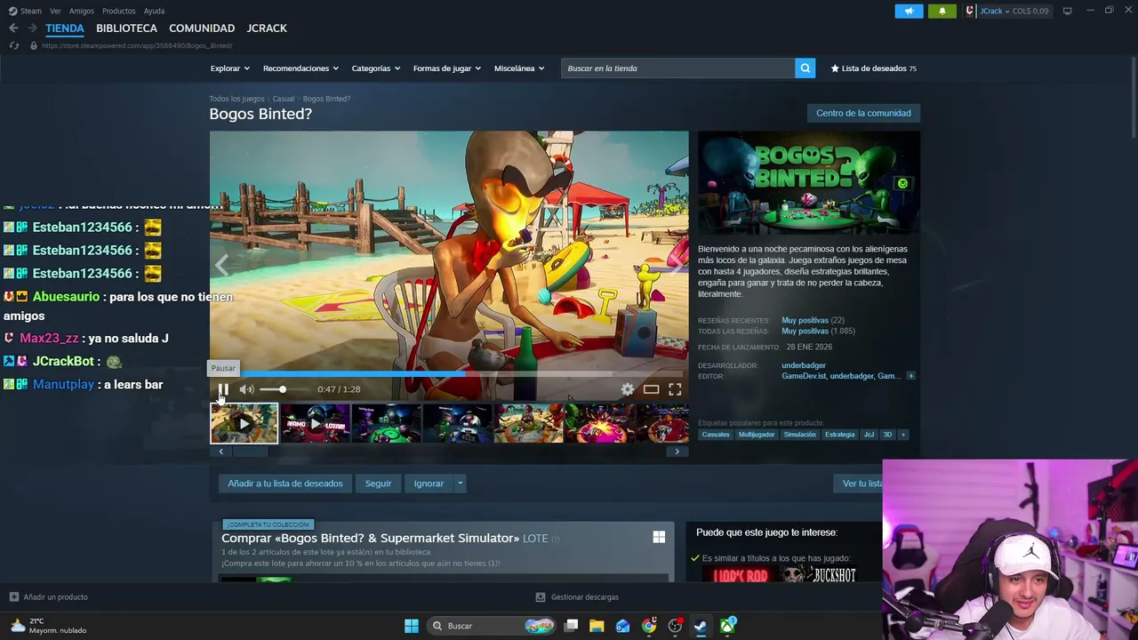Stop loading the store page
1138x640 pixels.
coord(13,45)
